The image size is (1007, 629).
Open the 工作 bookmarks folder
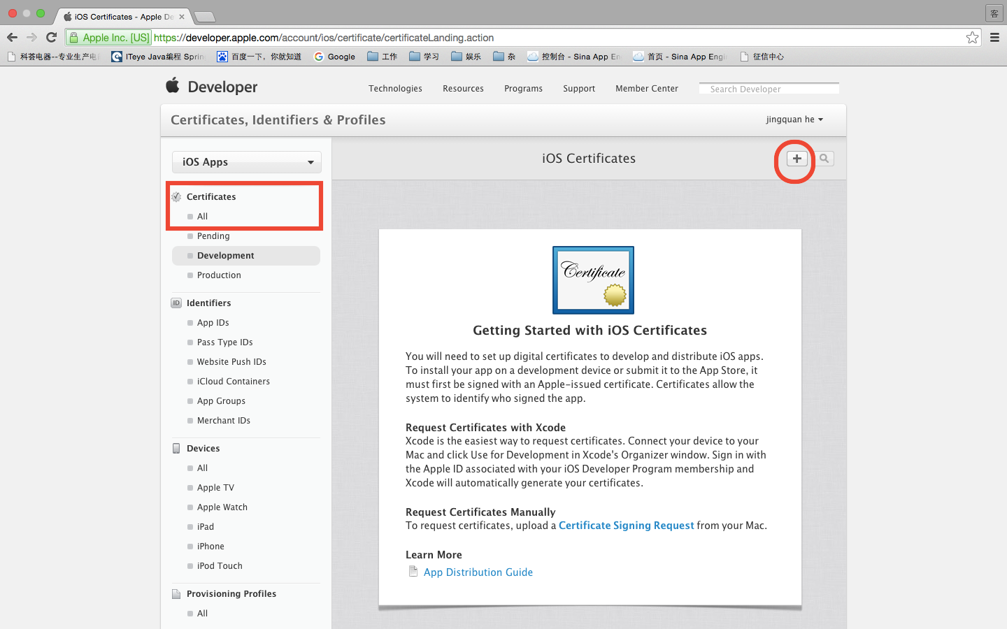[382, 57]
